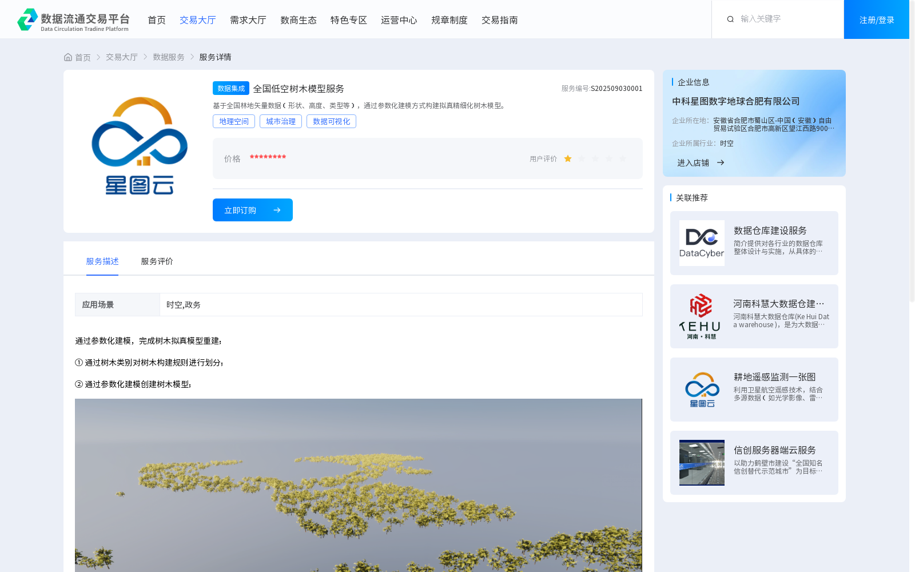Open the server room photo thumbnail
This screenshot has height=572, width=915.
(x=702, y=463)
